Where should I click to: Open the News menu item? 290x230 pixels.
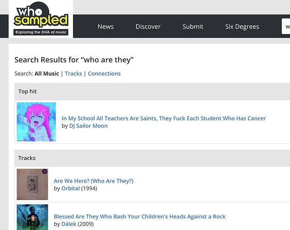[106, 27]
